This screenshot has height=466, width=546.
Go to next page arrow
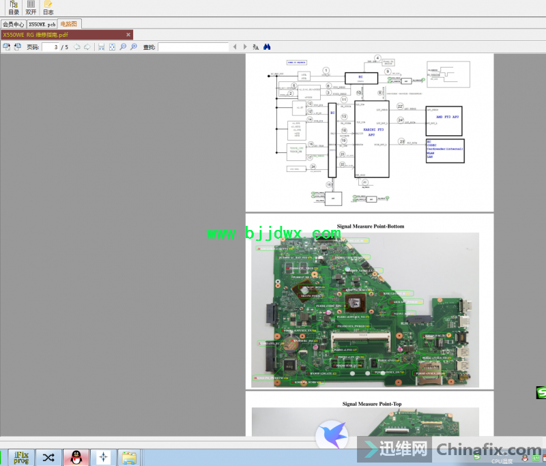(x=87, y=47)
